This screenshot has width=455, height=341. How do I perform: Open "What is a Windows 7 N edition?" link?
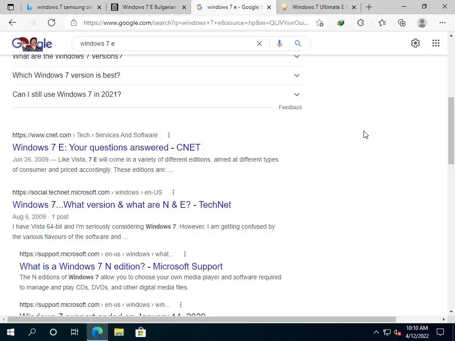[x=121, y=266]
